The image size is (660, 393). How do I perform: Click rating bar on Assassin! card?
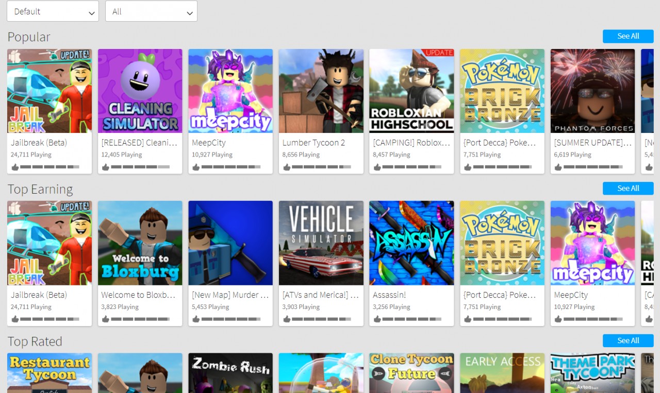(412, 319)
